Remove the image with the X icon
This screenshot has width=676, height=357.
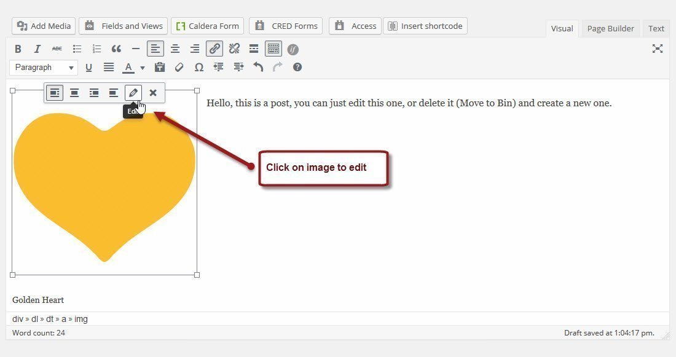click(x=153, y=93)
